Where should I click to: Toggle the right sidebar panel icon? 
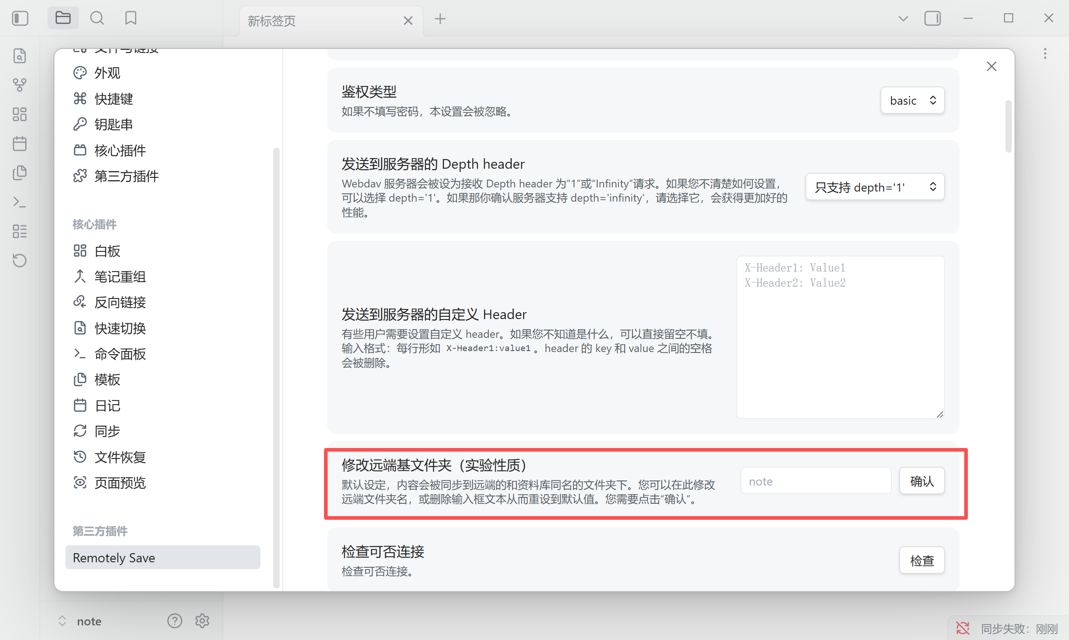click(x=932, y=18)
